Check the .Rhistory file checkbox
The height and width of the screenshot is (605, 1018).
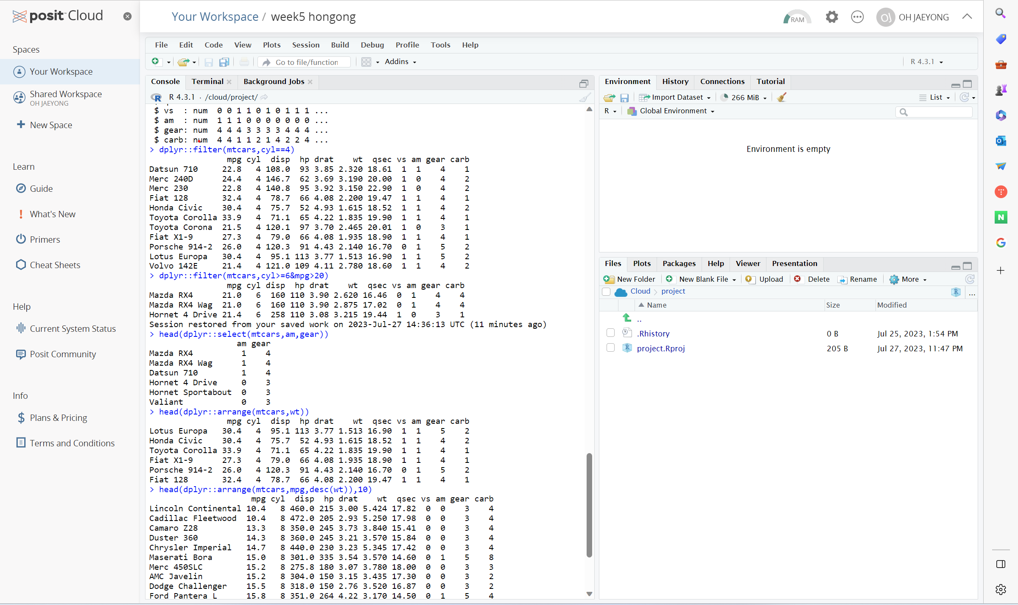click(x=610, y=333)
